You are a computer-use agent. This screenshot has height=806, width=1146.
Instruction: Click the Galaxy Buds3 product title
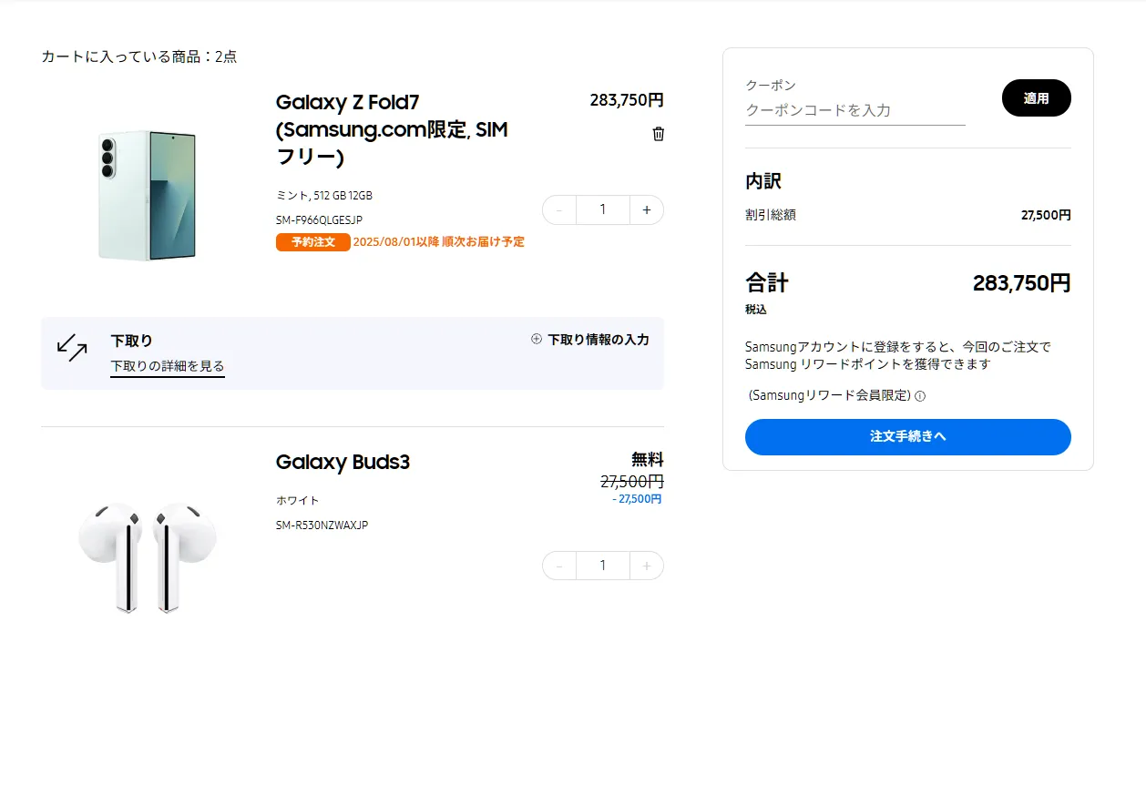tap(343, 463)
